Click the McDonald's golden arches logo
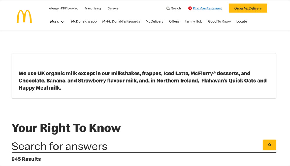Screen dimensions: 290x166 tap(24, 17)
